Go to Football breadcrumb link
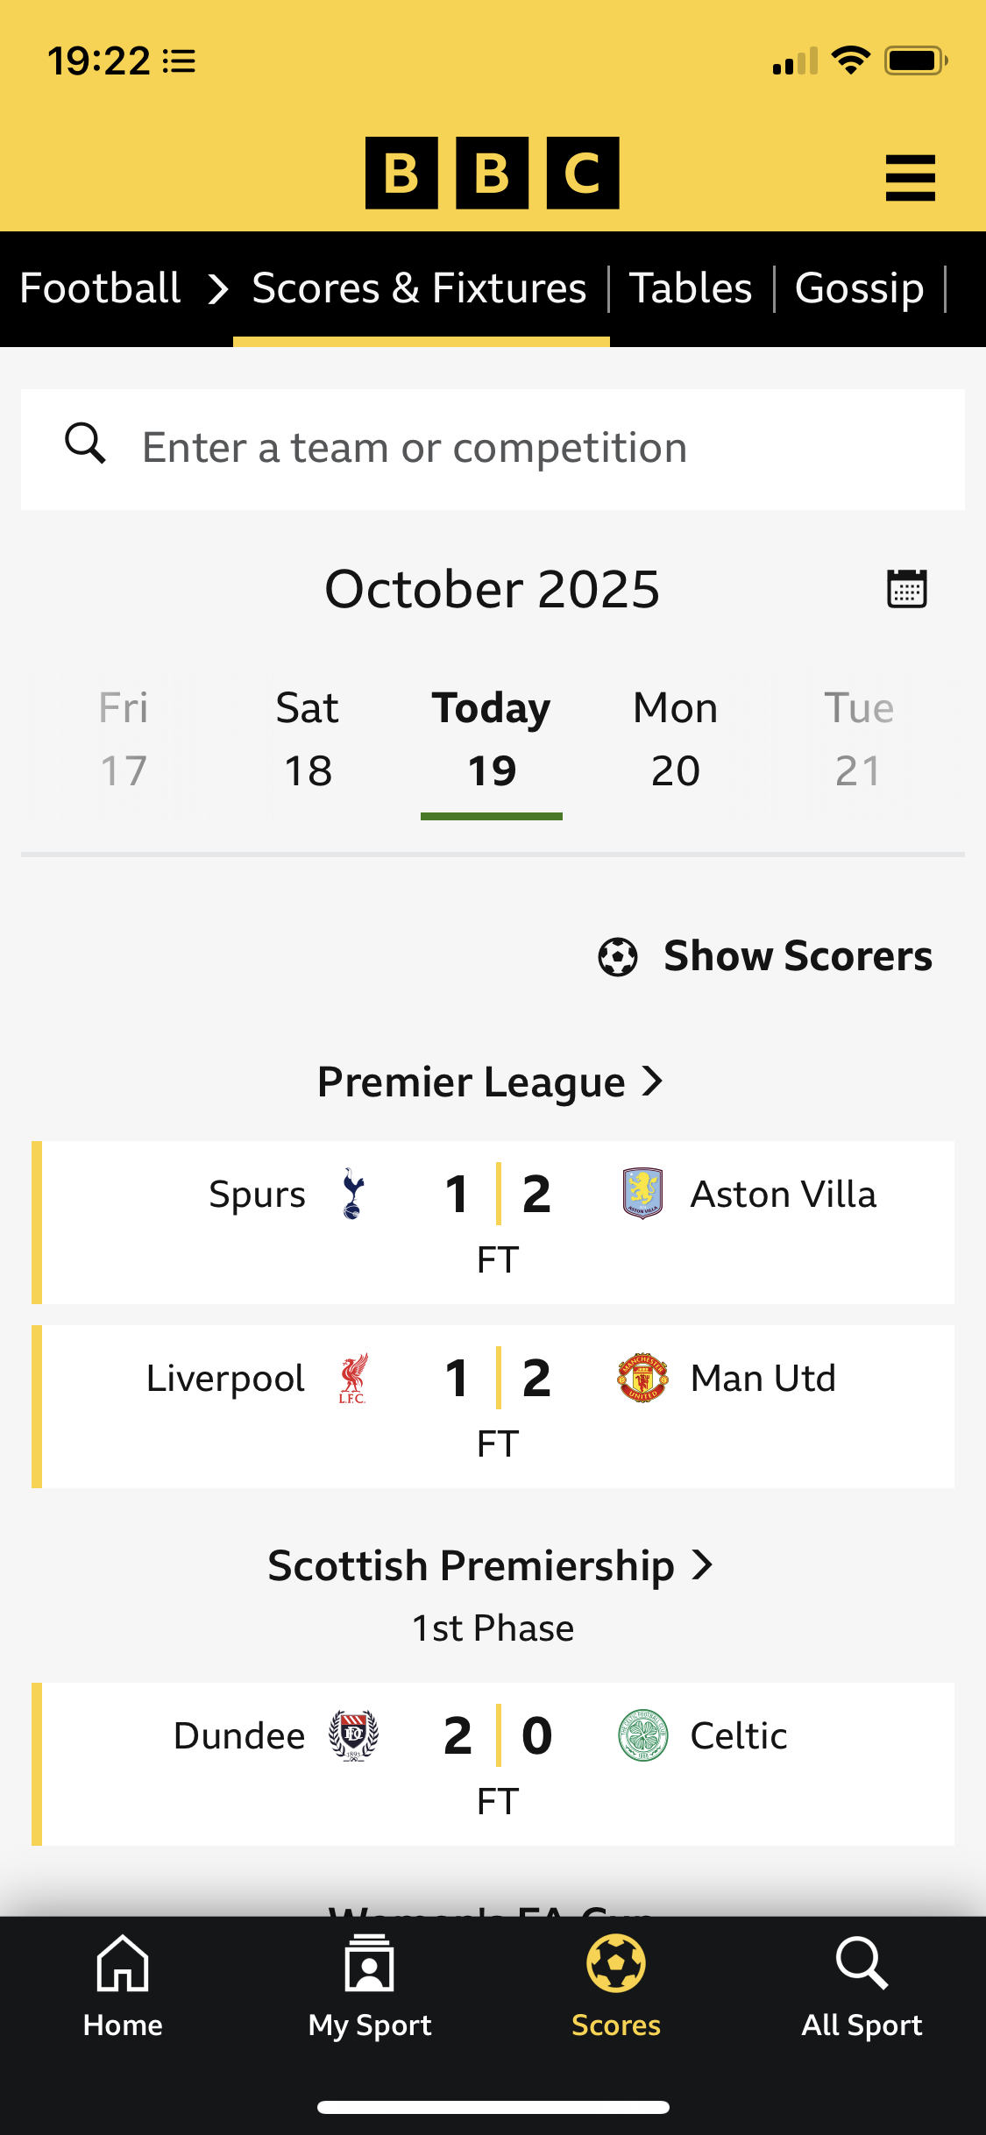986x2135 pixels. coord(100,288)
